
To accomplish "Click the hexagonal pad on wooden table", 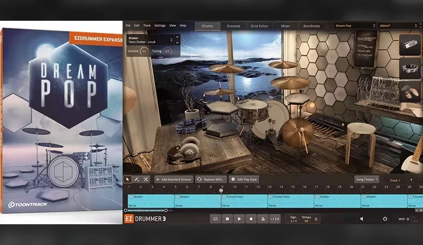I will click(x=222, y=130).
